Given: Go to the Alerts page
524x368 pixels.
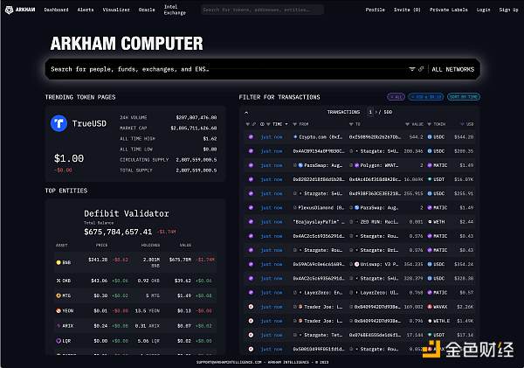Looking at the screenshot, I should 86,10.
